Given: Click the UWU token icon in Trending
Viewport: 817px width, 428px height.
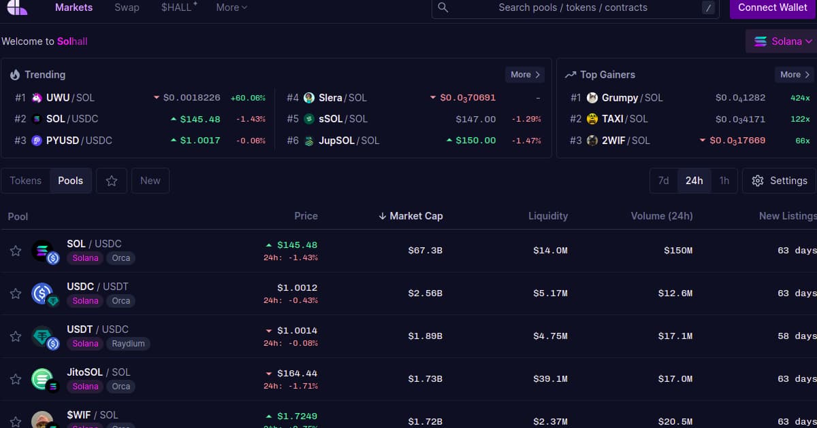Looking at the screenshot, I should click(x=37, y=97).
